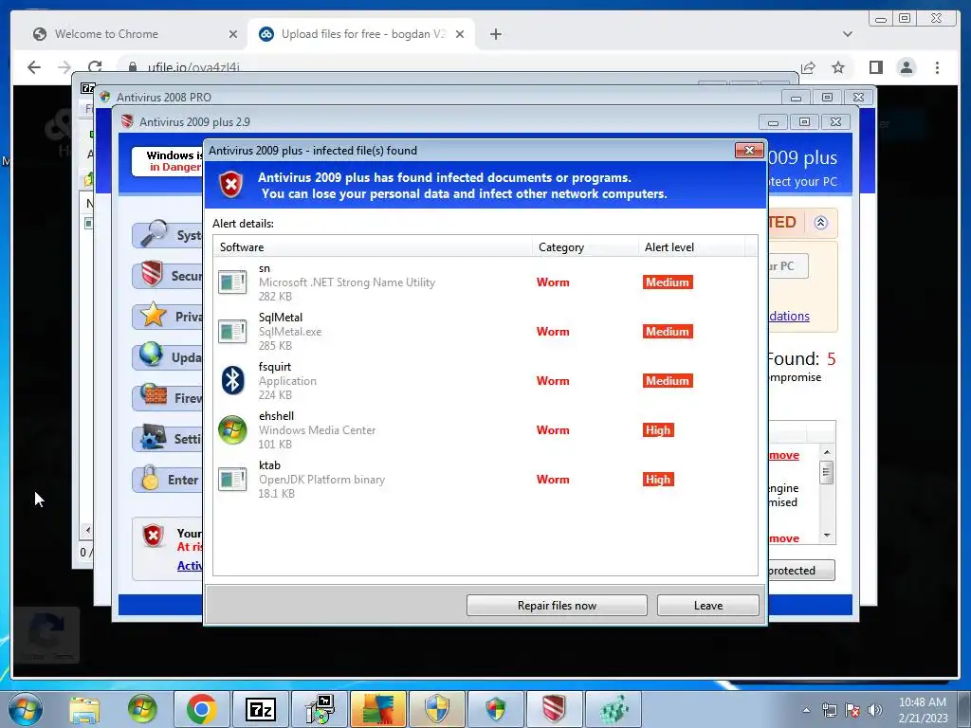This screenshot has height=728, width=971.
Task: Click Medium alert level for fsquirt
Action: (x=668, y=381)
